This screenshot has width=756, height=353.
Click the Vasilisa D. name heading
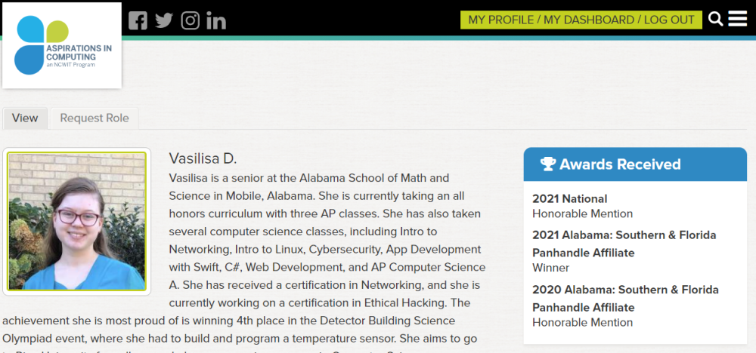203,158
